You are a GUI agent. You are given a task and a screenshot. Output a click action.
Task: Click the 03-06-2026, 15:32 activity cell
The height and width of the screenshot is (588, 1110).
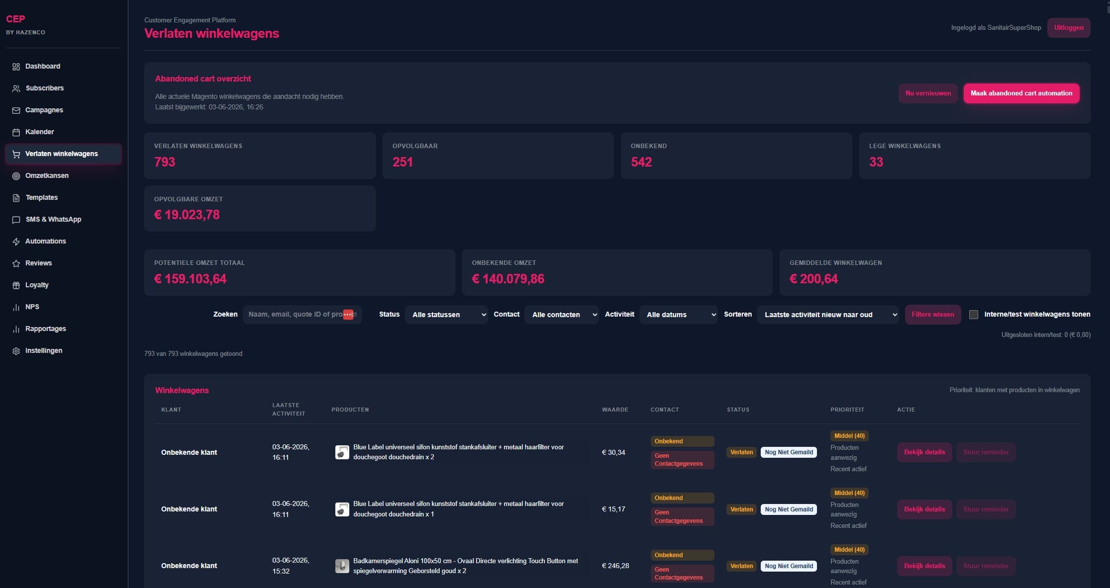(x=291, y=566)
